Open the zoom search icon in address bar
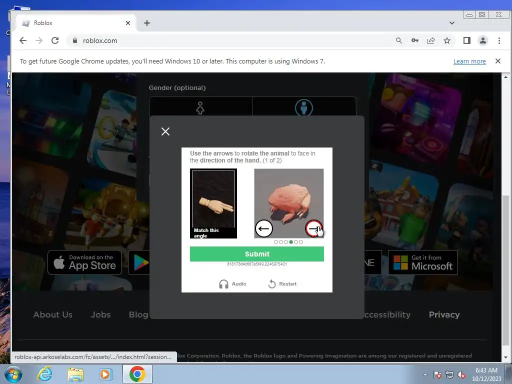Image resolution: width=512 pixels, height=384 pixels. point(398,40)
